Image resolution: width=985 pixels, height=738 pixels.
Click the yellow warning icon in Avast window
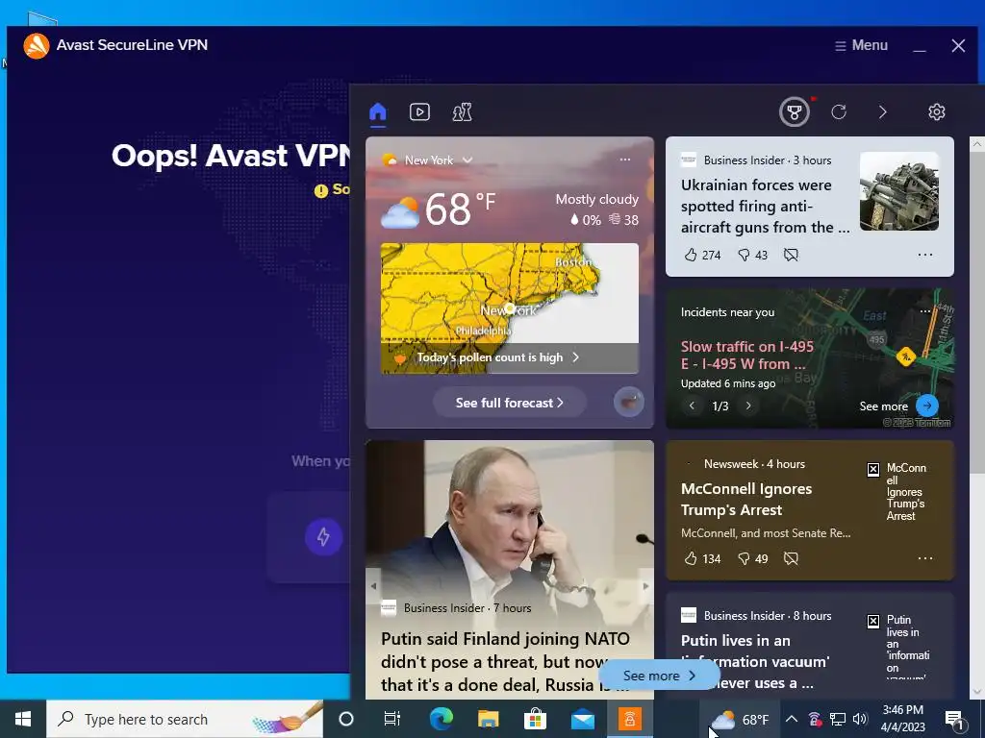(x=321, y=191)
